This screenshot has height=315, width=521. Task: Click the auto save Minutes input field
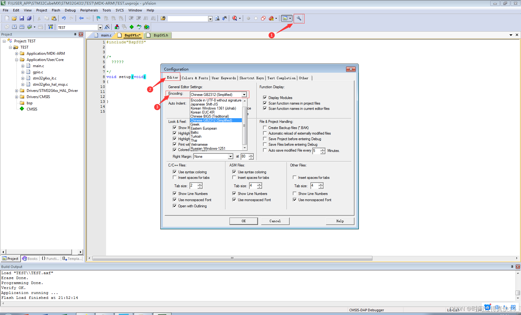[x=316, y=151]
